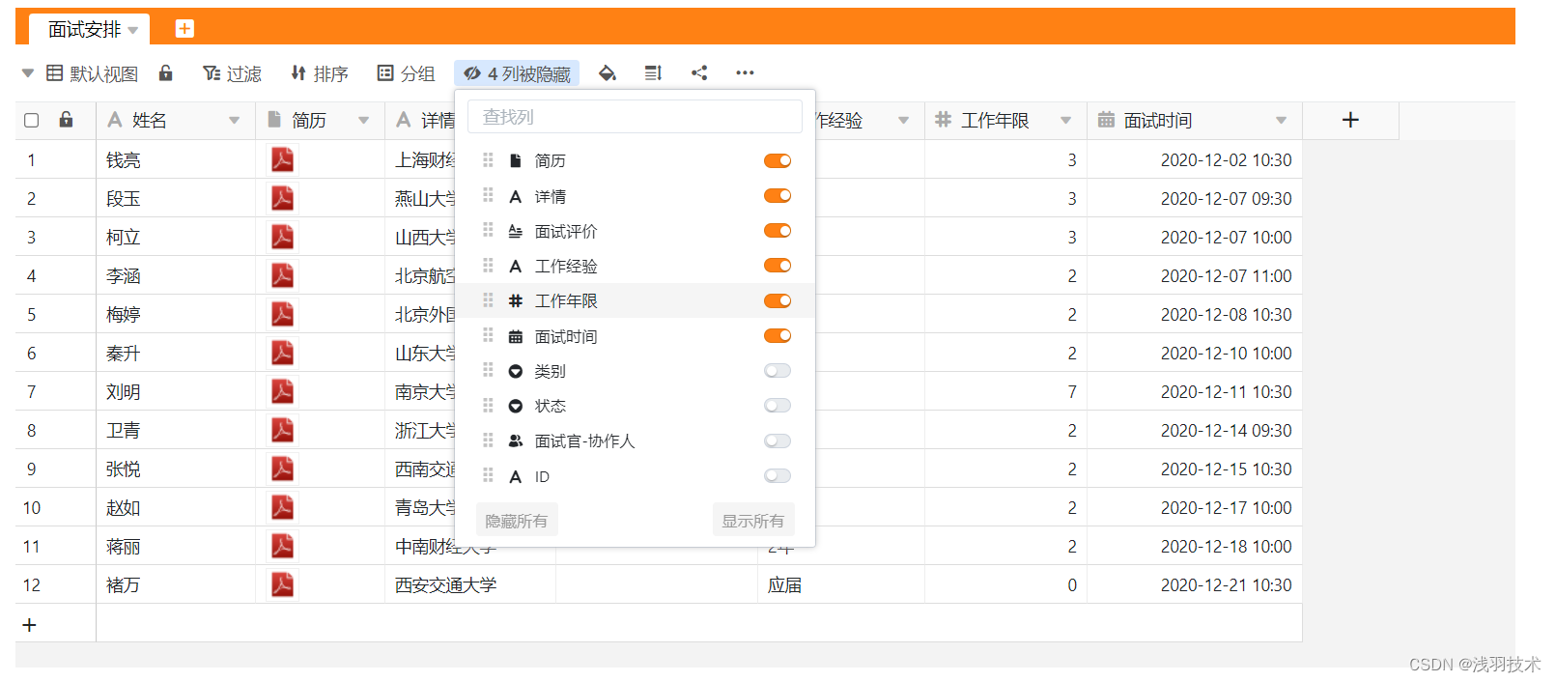Open the 过滤 filter menu
Viewport: 1556px width, 682px height.
pyautogui.click(x=232, y=73)
